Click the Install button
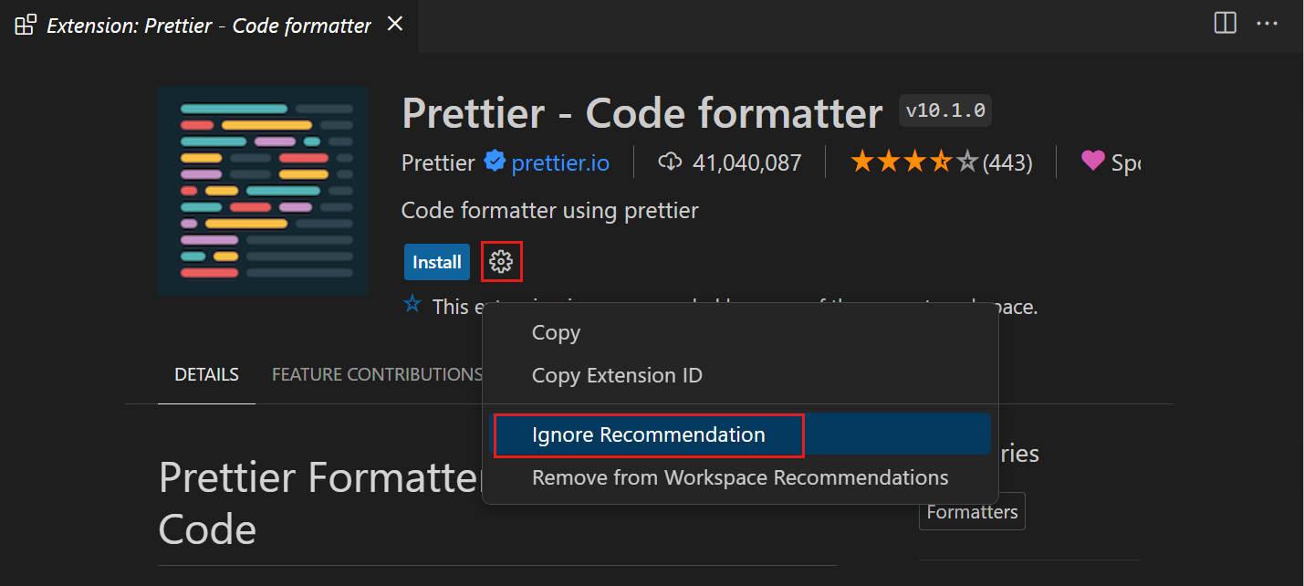The height and width of the screenshot is (586, 1304). (x=436, y=261)
